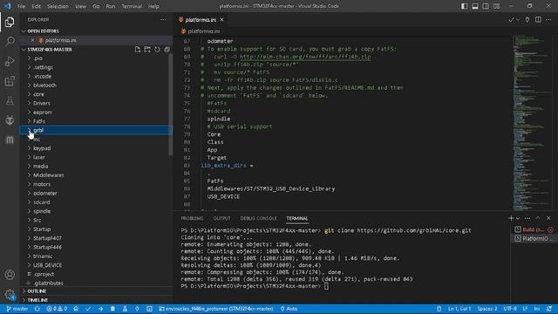The width and height of the screenshot is (558, 314).
Task: Click New Folder icon in explorer header
Action: pyautogui.click(x=147, y=50)
